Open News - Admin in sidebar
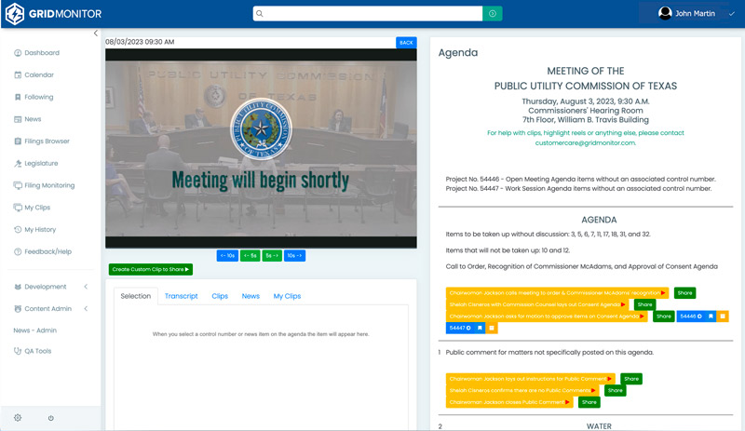Viewport: 745px width, 431px height. pyautogui.click(x=35, y=330)
